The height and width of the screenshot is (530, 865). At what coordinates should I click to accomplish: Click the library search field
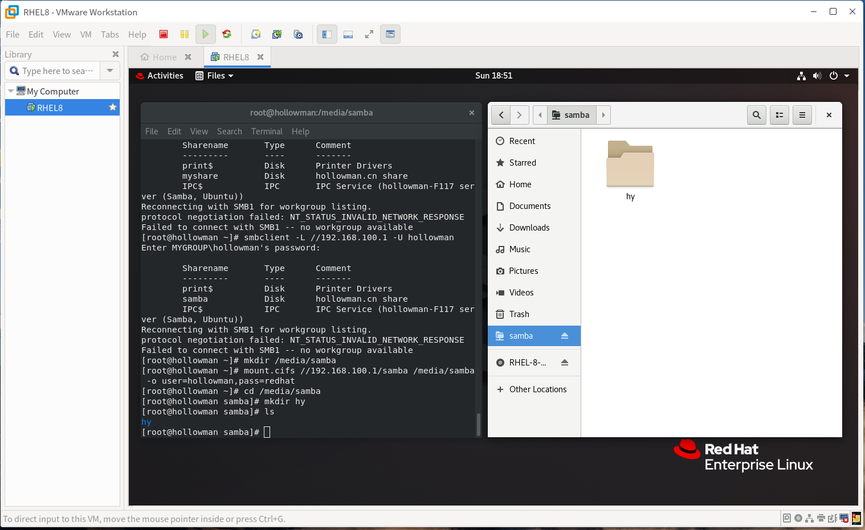(53, 71)
